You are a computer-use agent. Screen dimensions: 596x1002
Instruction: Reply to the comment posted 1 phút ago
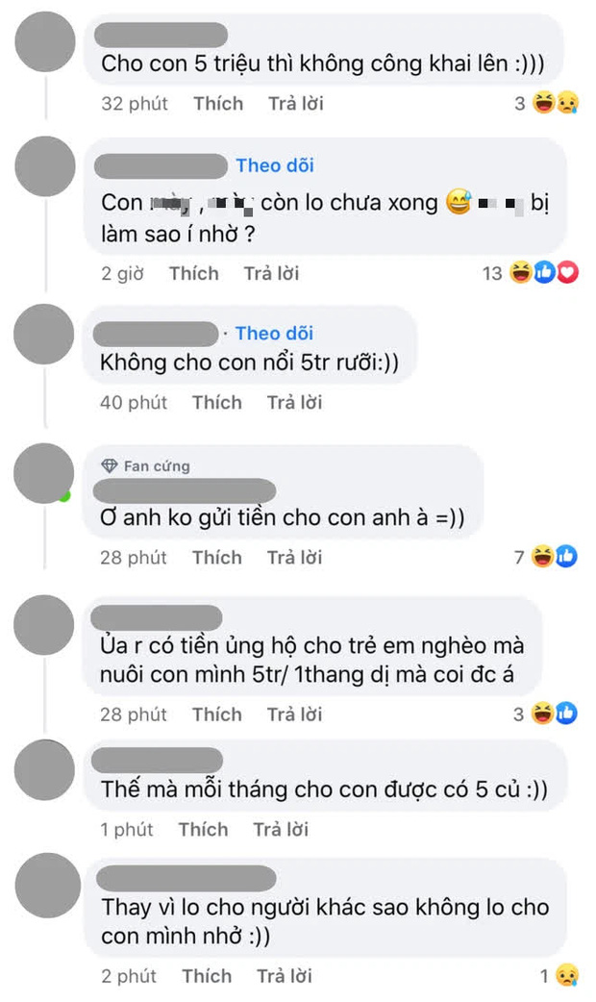click(281, 830)
